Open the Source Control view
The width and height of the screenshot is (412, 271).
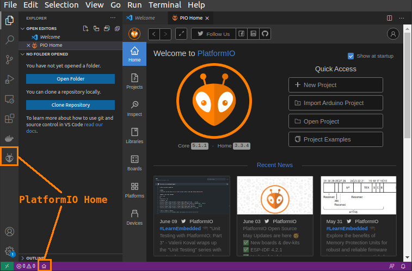[9, 60]
